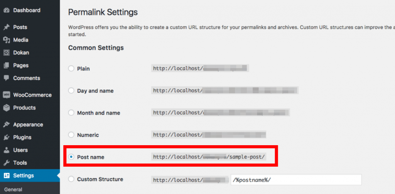Click the Settings menu label
The height and width of the screenshot is (194, 395).
point(24,176)
